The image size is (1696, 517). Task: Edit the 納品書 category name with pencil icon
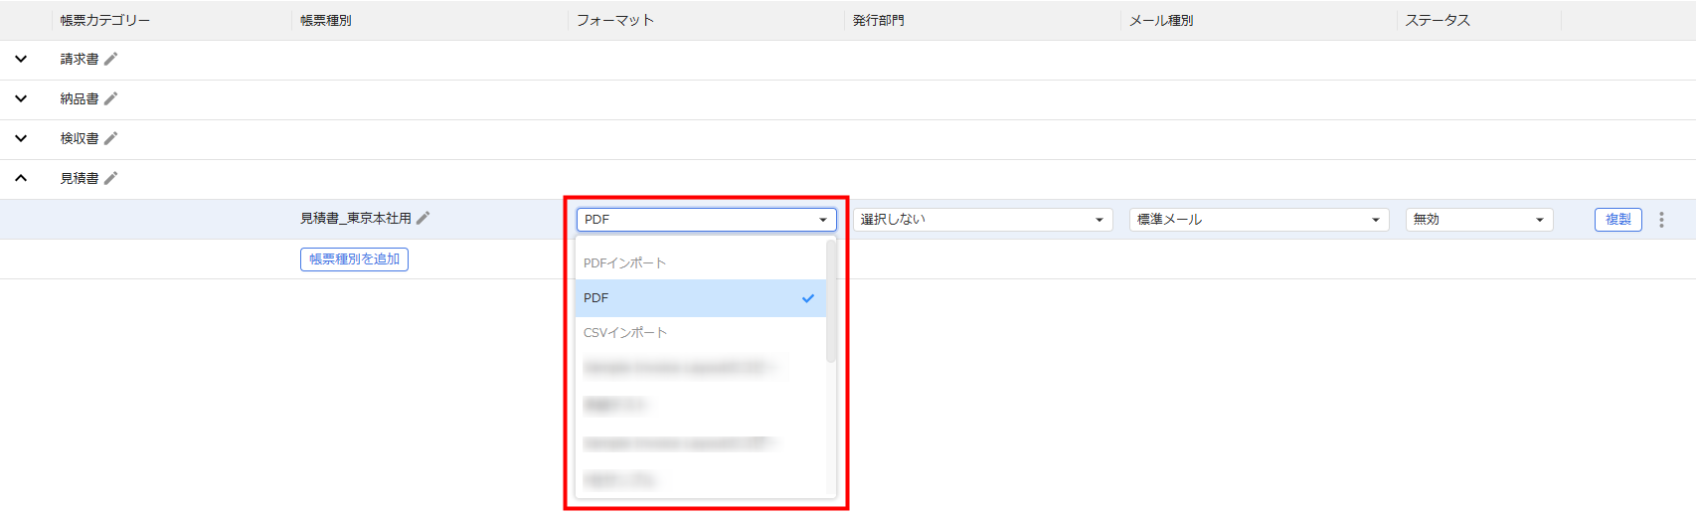[x=110, y=98]
